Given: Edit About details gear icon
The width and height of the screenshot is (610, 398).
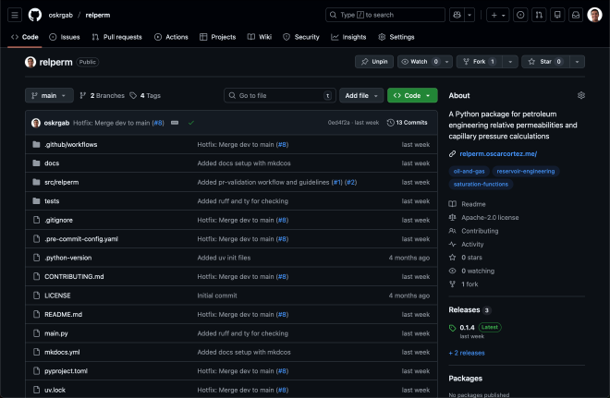Looking at the screenshot, I should click(580, 95).
